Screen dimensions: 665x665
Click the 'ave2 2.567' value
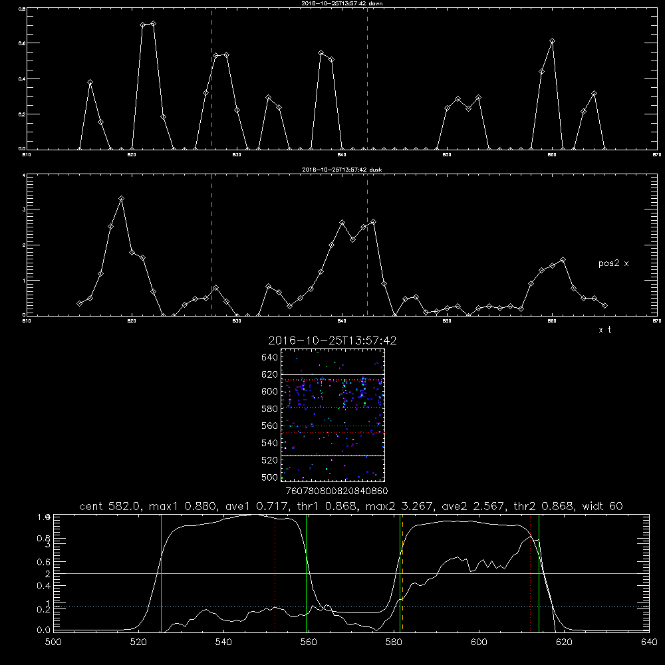point(473,506)
